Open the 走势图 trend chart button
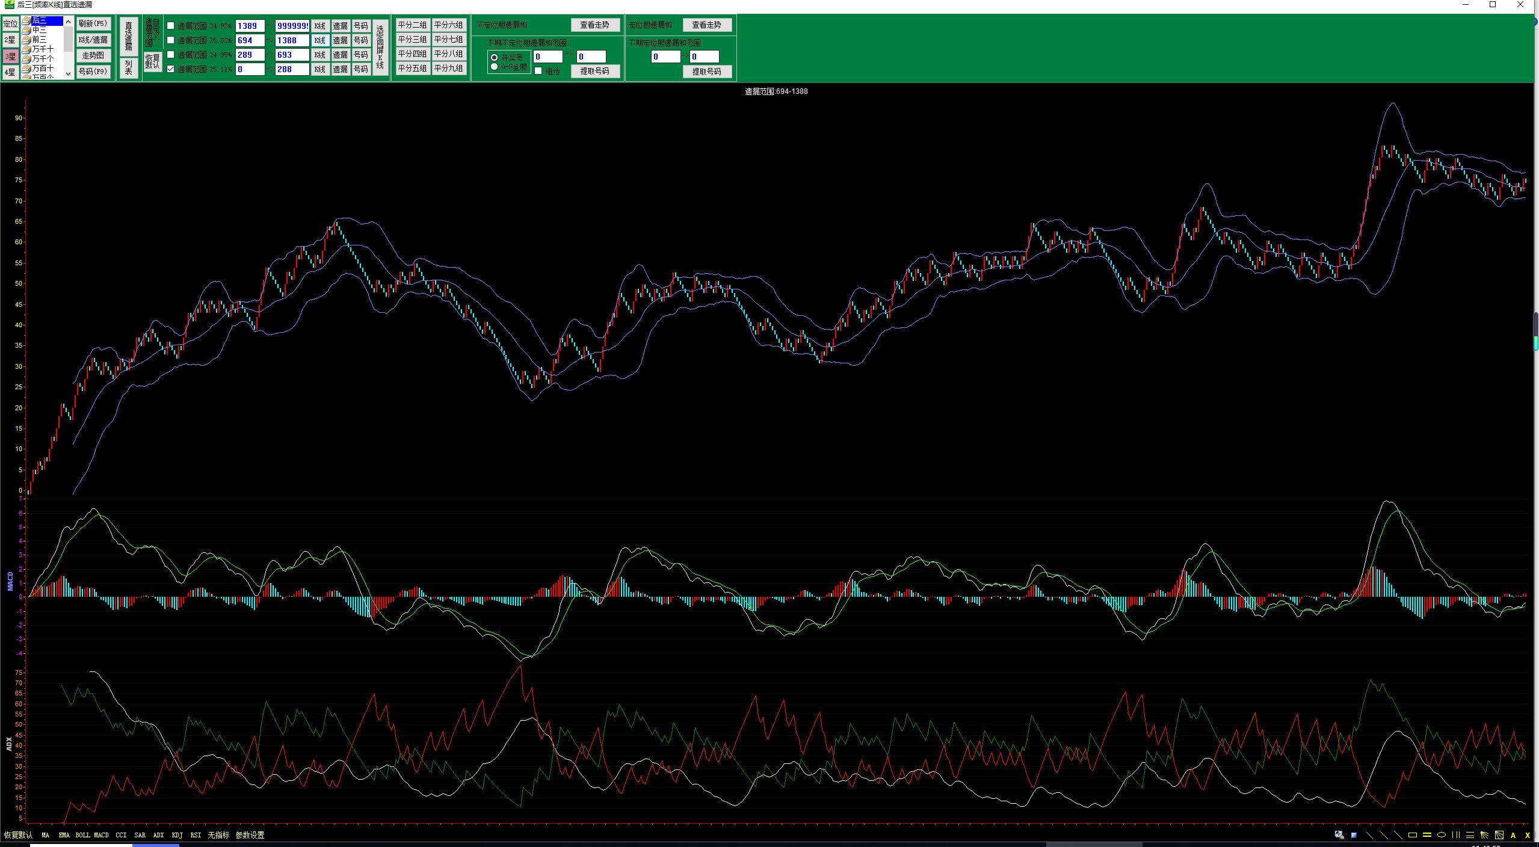 coord(93,55)
